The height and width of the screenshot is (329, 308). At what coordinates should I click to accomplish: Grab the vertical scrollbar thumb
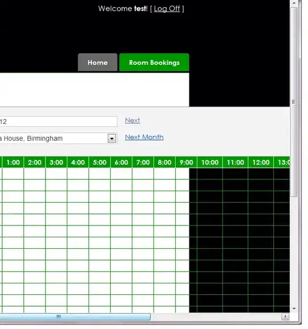(294, 102)
